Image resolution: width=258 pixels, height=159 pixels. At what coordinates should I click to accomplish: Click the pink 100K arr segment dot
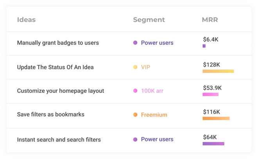tap(135, 91)
